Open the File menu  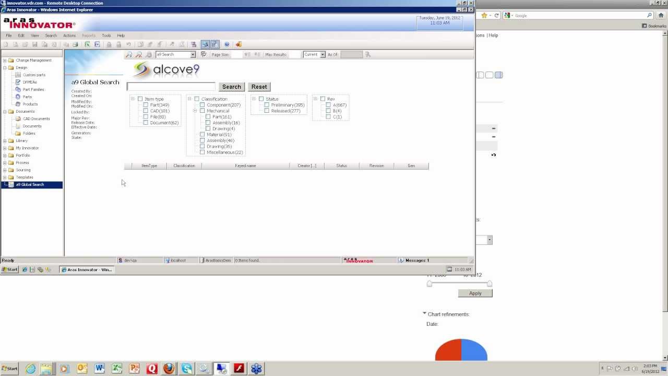(x=9, y=36)
